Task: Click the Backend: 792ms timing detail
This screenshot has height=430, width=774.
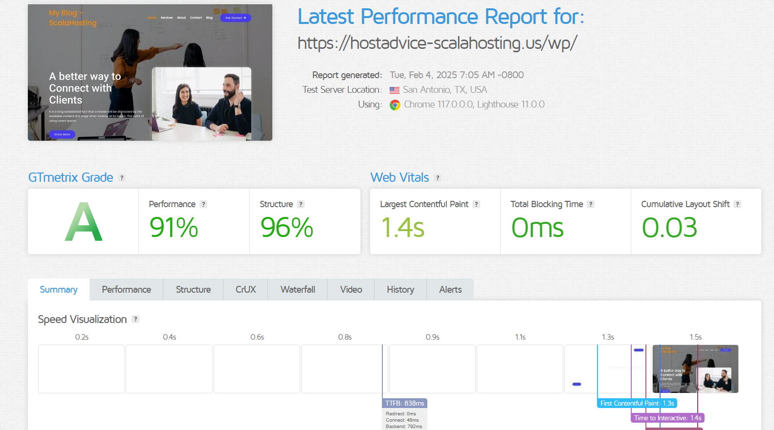Action: [404, 427]
